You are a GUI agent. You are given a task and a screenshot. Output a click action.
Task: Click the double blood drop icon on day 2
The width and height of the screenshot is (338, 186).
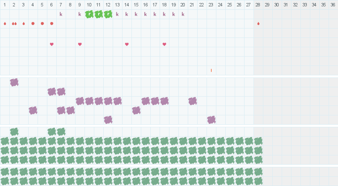[x=14, y=24]
